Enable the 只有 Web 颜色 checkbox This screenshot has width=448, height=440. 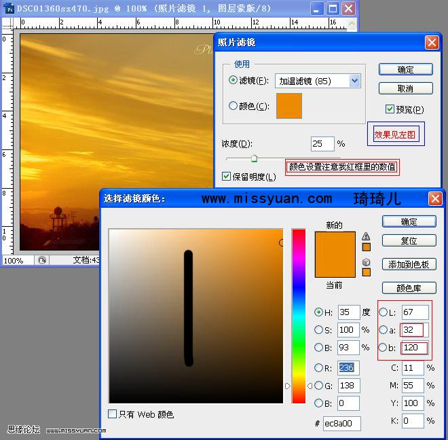point(112,414)
